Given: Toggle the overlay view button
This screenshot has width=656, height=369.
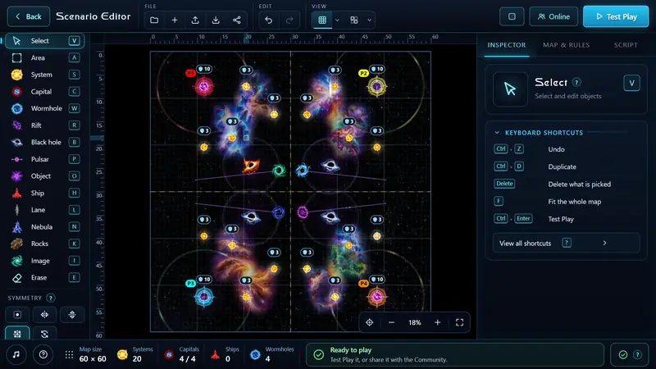Looking at the screenshot, I should 354,20.
